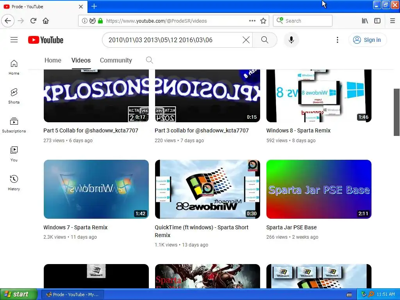Click the channel search magnifier icon

[x=150, y=60]
